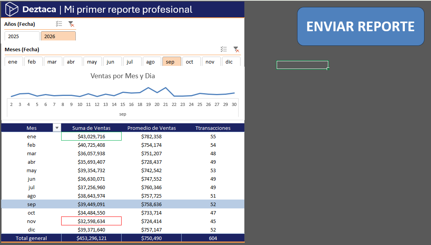Select cell $37,256,960 for jul
This screenshot has width=431, height=245.
[x=91, y=188]
